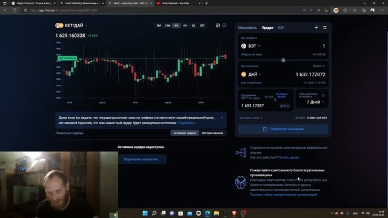Switch to the Обменивать tab

pyautogui.click(x=247, y=28)
